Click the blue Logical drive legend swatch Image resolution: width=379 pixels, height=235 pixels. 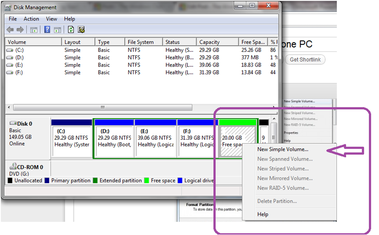click(x=180, y=181)
